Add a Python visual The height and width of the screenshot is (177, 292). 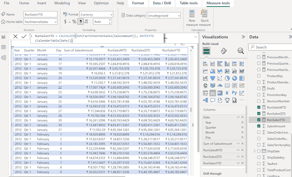coord(234,93)
